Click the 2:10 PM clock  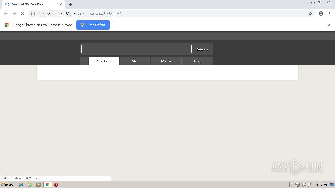tap(321, 185)
